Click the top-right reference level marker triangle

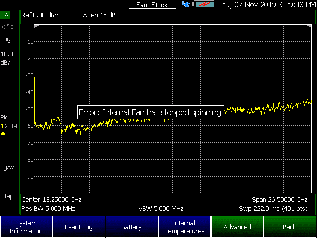(x=309, y=26)
